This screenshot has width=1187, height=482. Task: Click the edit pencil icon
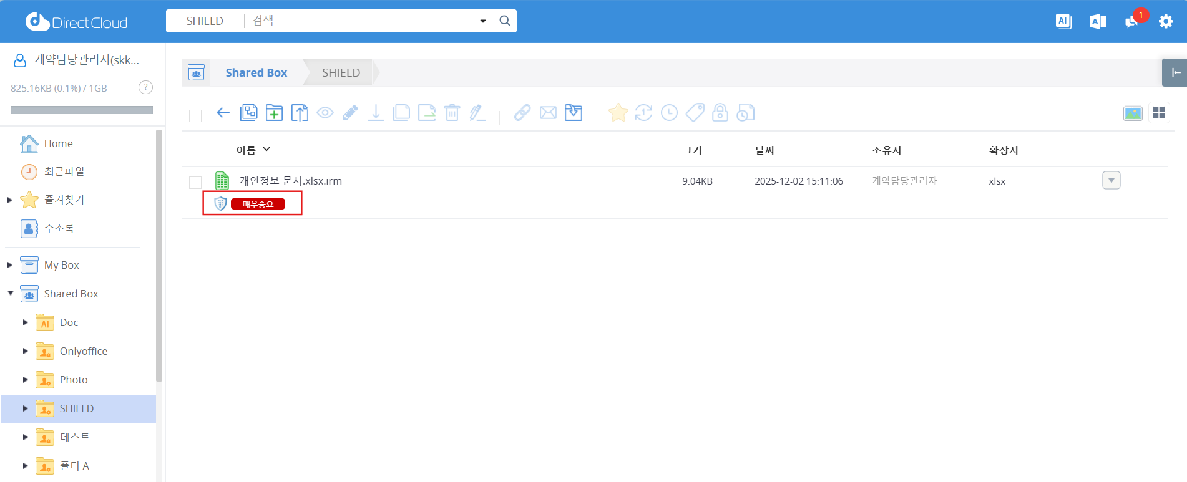pyautogui.click(x=351, y=112)
